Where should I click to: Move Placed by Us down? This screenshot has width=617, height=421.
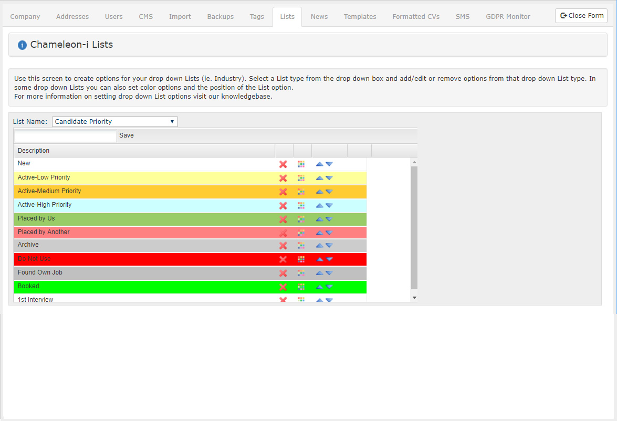click(329, 219)
